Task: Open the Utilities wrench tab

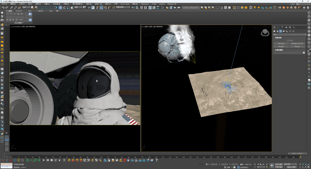Action: [294, 27]
